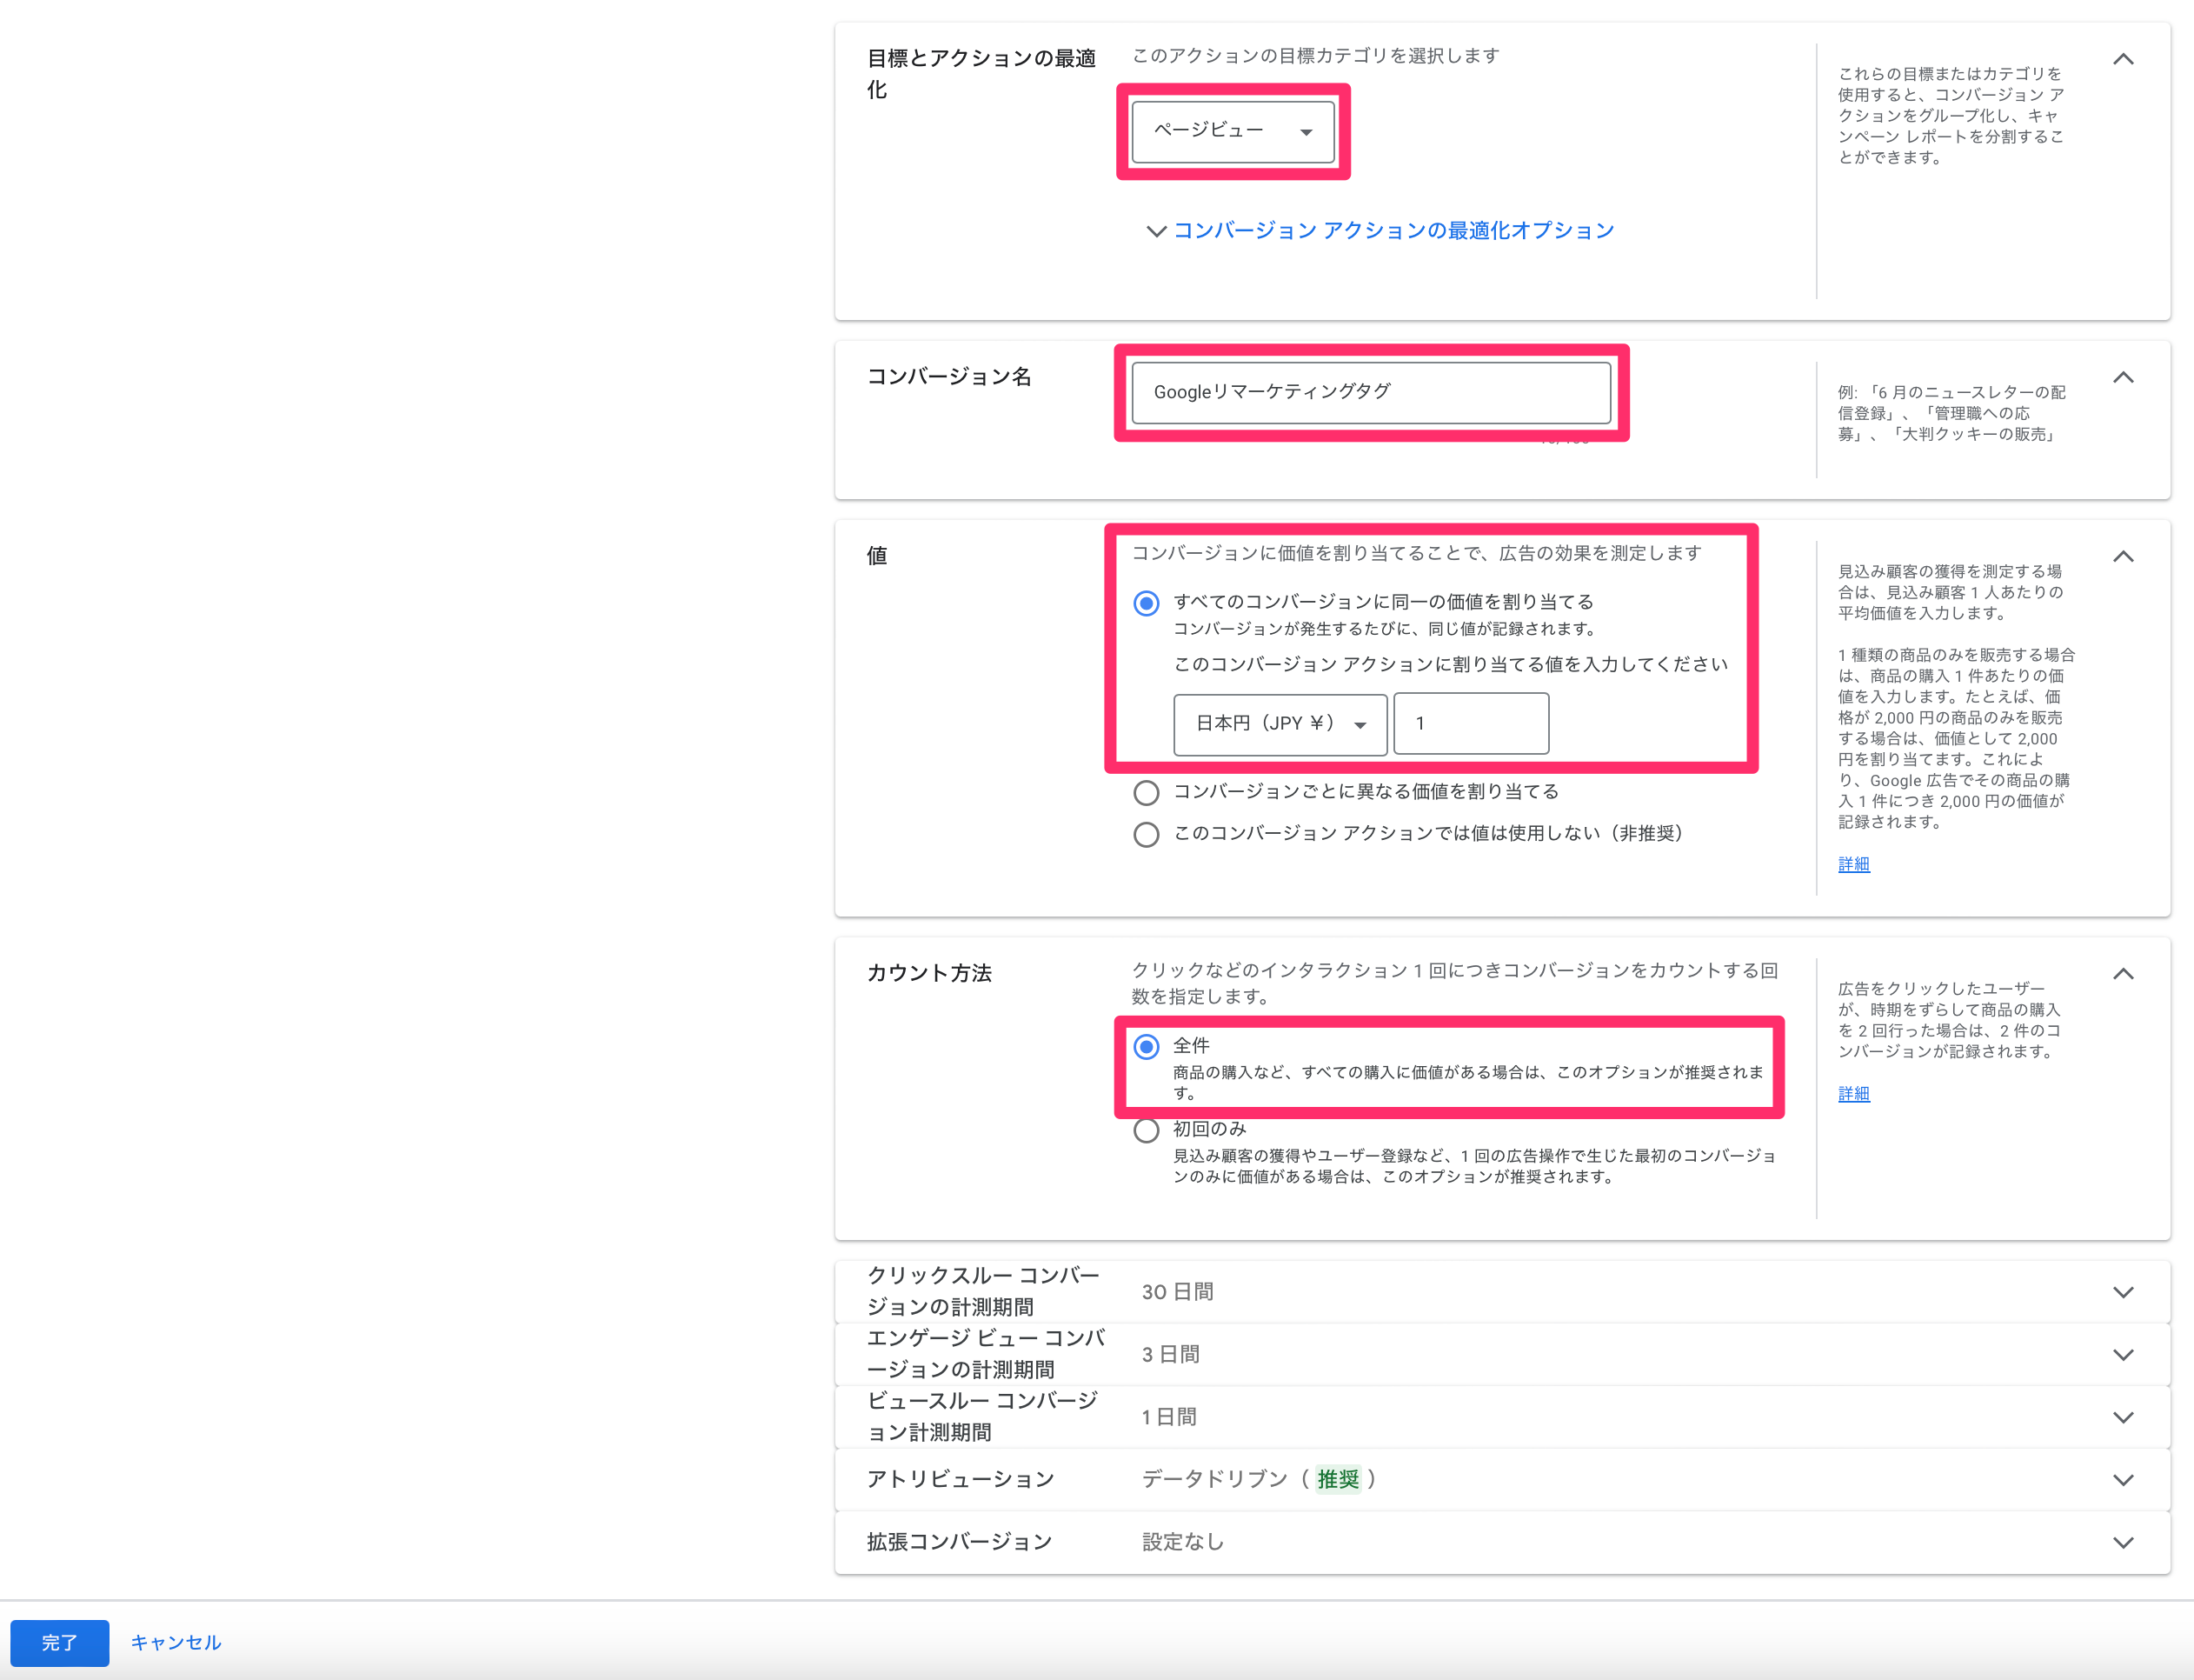2194x1680 pixels.
Task: Collapse the カウント方法 section chevron
Action: pyautogui.click(x=2123, y=974)
